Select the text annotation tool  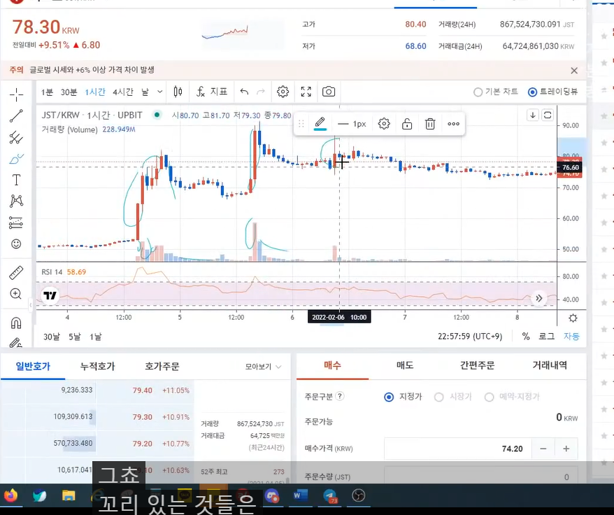pos(16,180)
